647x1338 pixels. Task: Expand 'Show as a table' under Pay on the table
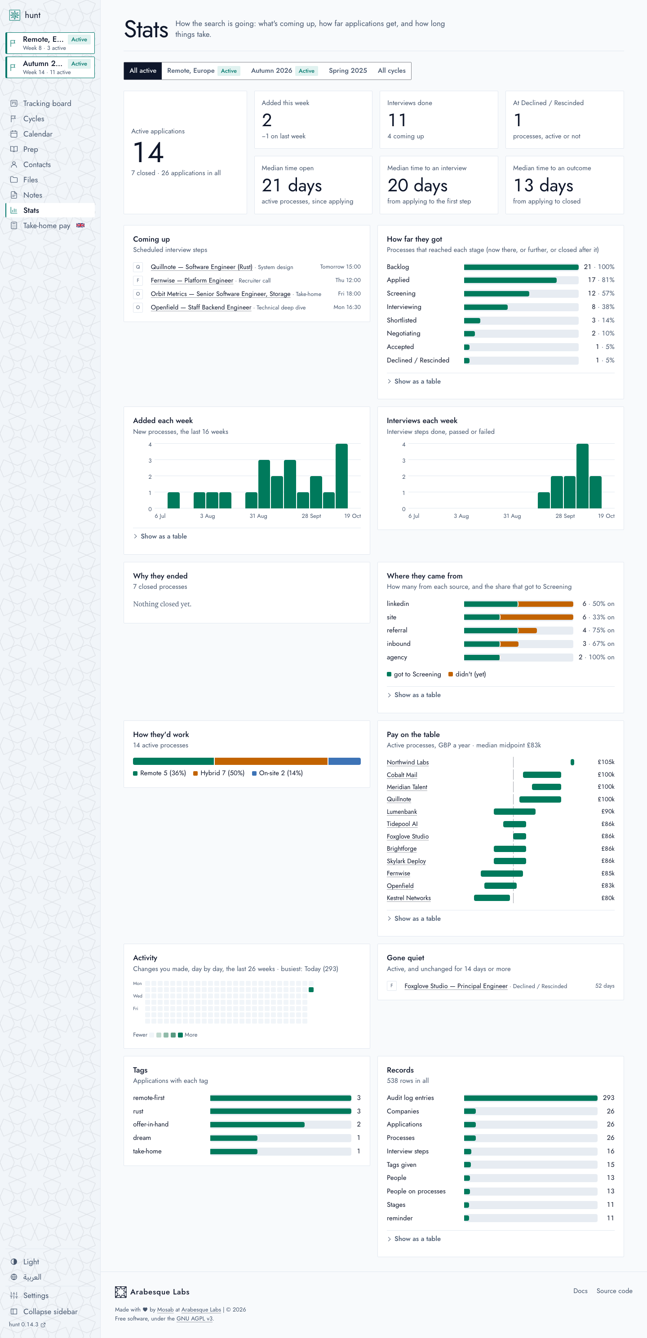414,918
